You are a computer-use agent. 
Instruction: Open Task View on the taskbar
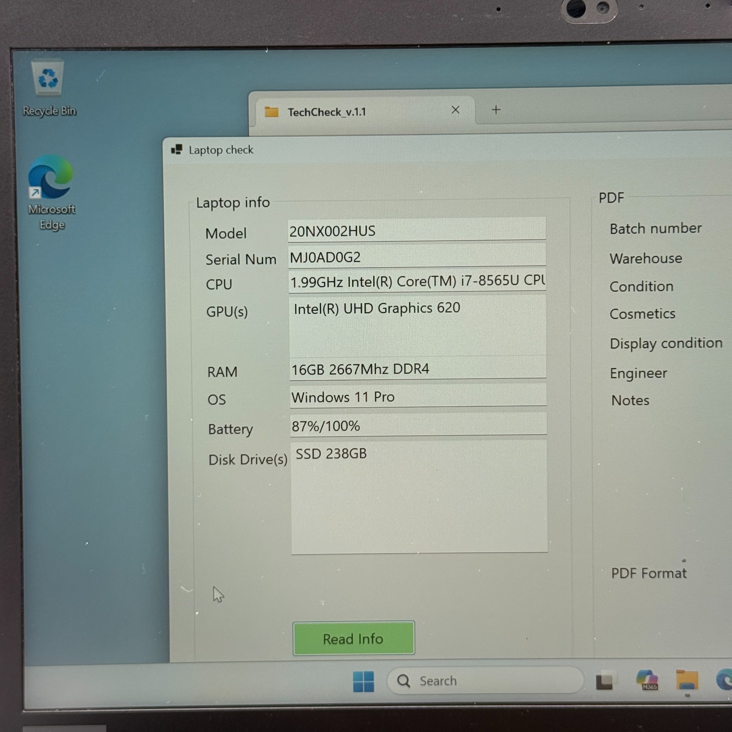pyautogui.click(x=604, y=680)
